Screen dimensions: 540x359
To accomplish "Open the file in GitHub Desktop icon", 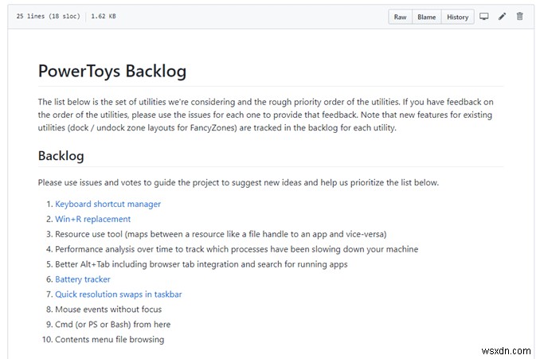I will tap(483, 17).
